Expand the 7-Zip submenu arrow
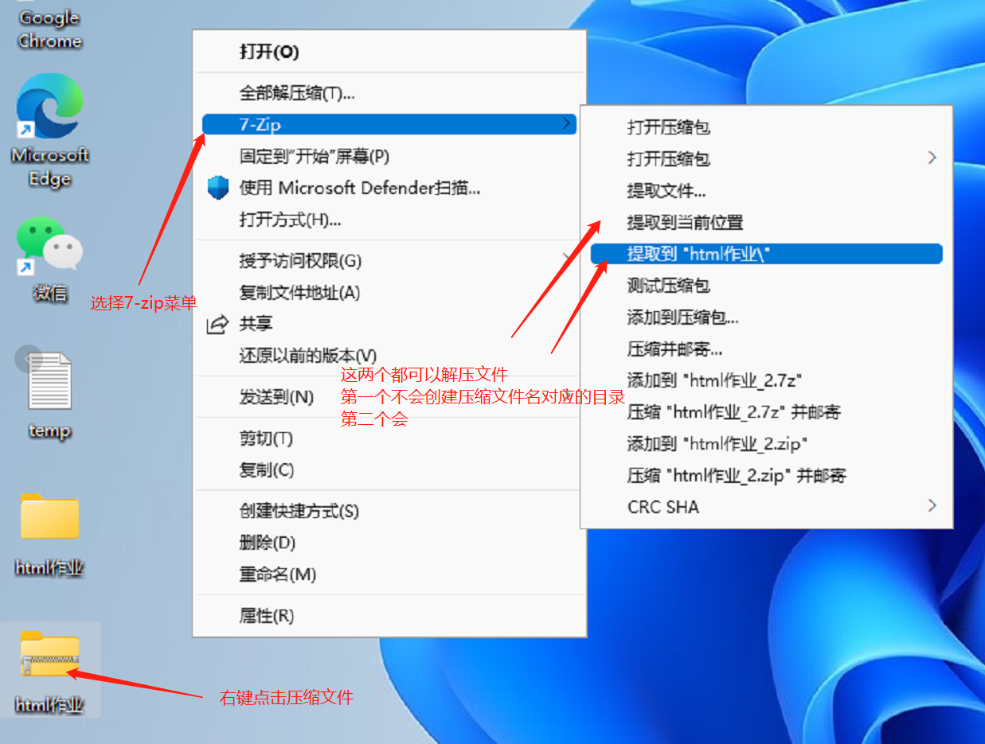This screenshot has width=985, height=744. coord(565,123)
